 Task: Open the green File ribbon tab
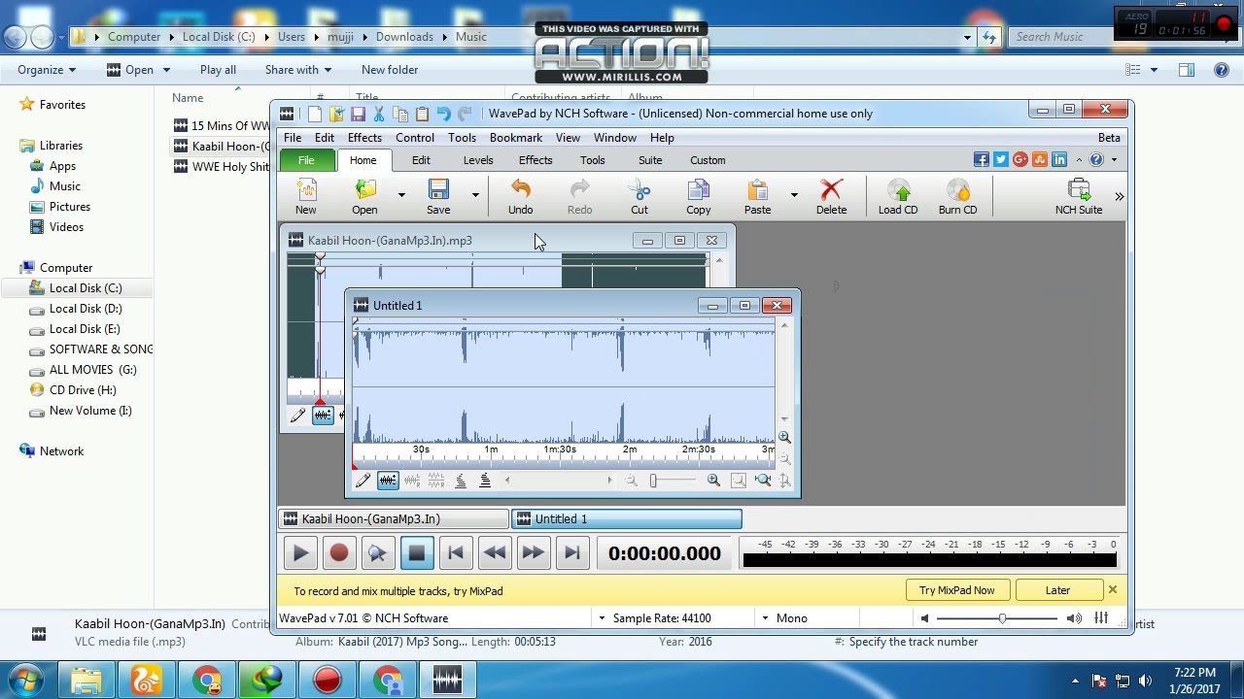pyautogui.click(x=306, y=160)
